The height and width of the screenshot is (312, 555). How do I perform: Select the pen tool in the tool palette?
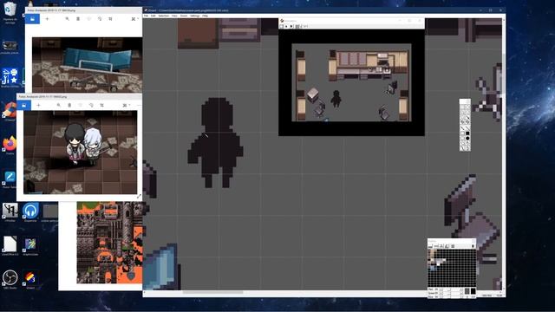(x=462, y=127)
